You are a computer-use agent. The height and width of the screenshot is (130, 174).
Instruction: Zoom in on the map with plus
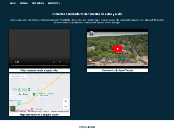[x=66, y=101]
